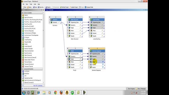Open the Help menu
This screenshot has width=169, height=95.
tap(39, 4)
